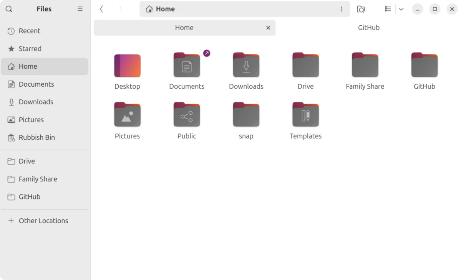Open Family Share bookmark in sidebar
This screenshot has height=280, width=461.
click(x=38, y=179)
